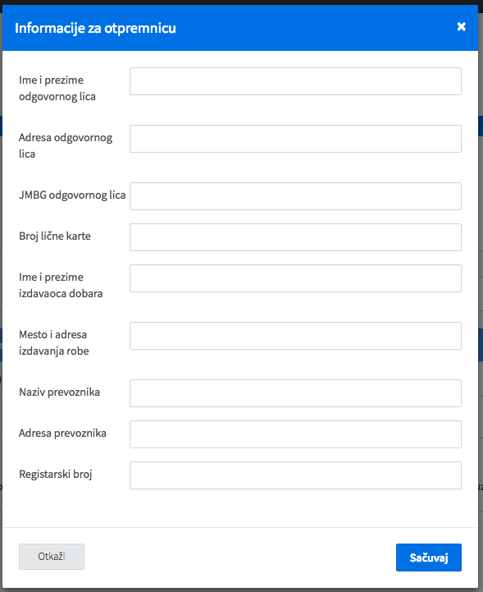The image size is (483, 592).
Task: Click the Adresa prevoznika label
Action: pyautogui.click(x=62, y=433)
